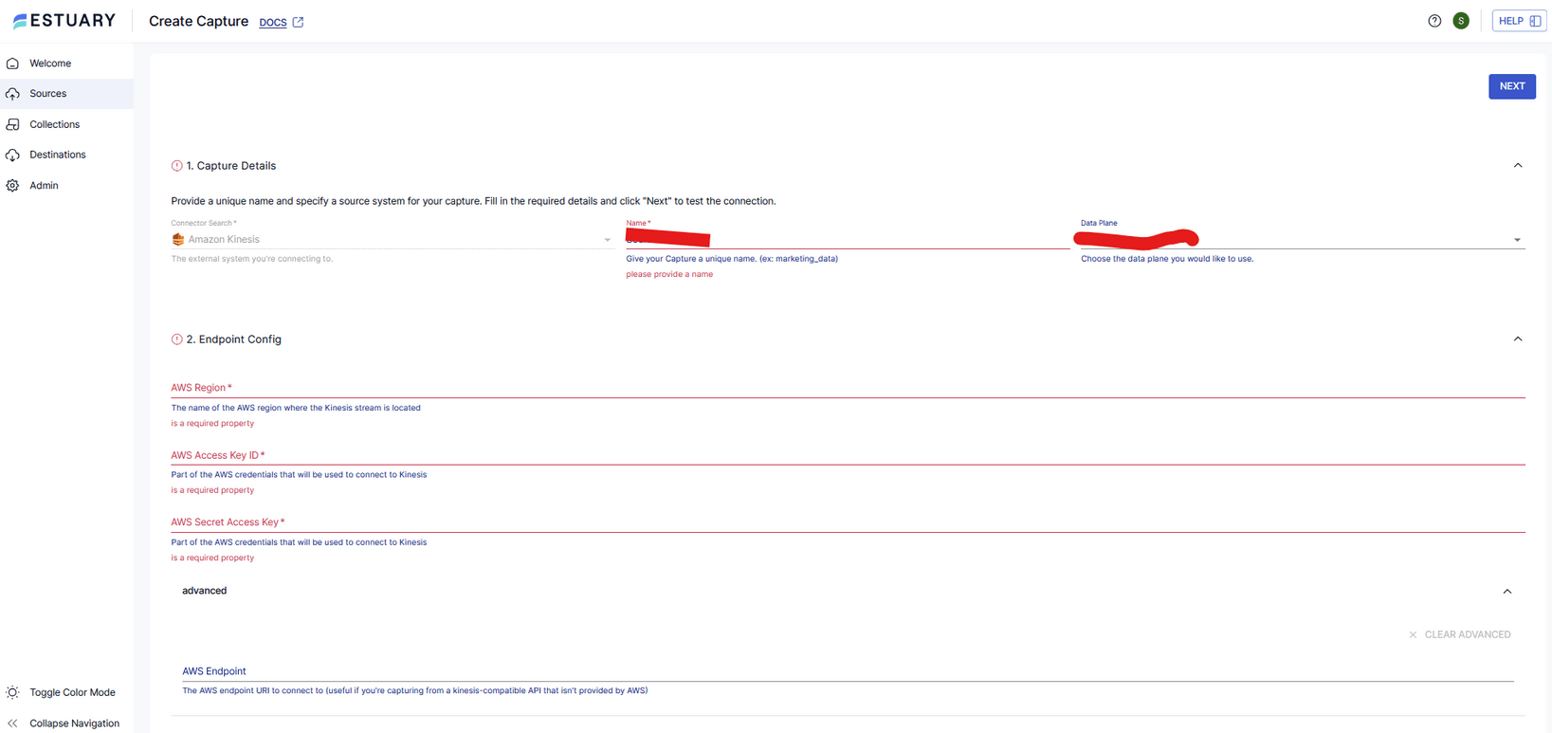This screenshot has width=1552, height=733.
Task: Click the Destinations cloud icon
Action: pyautogui.click(x=13, y=155)
